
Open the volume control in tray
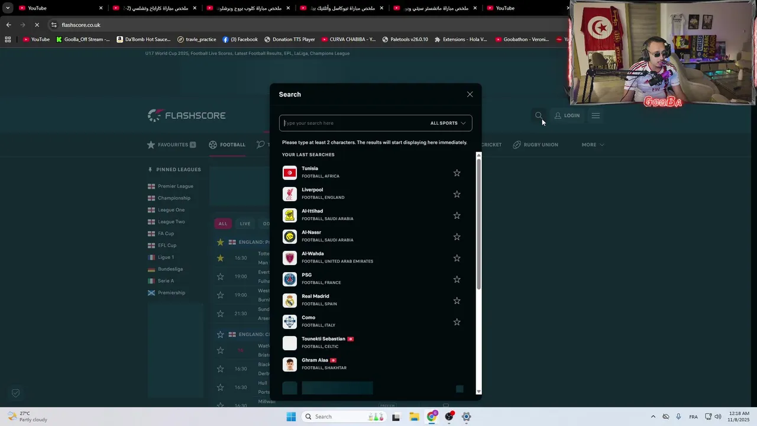pos(718,417)
